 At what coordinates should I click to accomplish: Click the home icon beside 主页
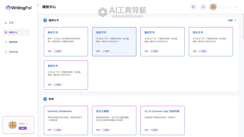pyautogui.click(x=6, y=23)
